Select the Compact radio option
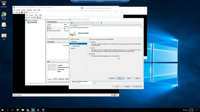The width and height of the screenshot is (200, 112). 90,42
